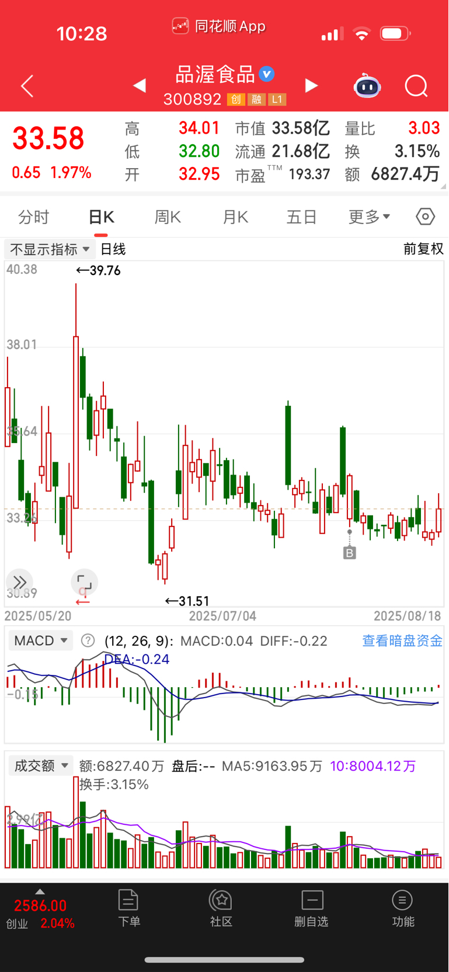Expand the 创业 index bar arrow
This screenshot has width=449, height=972.
coord(40,891)
